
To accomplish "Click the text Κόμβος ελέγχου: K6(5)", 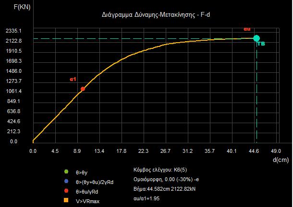I will [x=160, y=170].
